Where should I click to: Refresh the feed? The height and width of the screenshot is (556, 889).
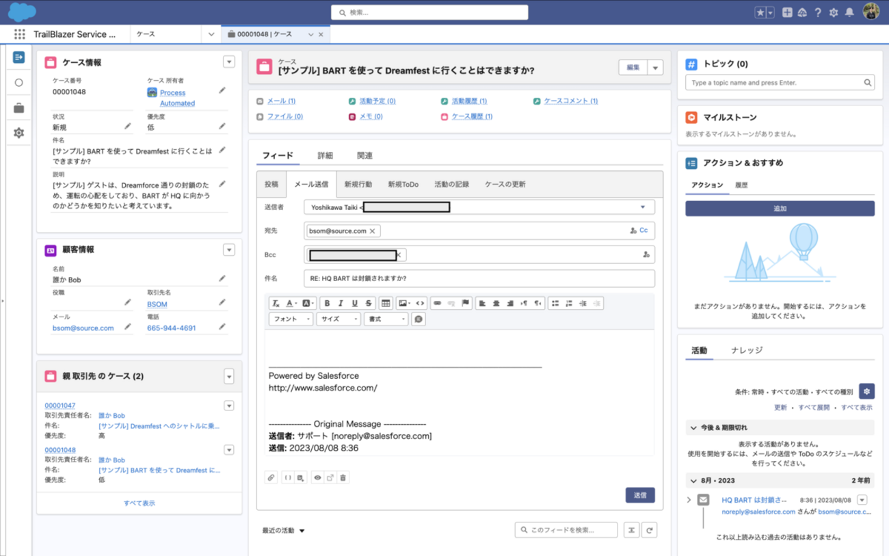coord(650,530)
